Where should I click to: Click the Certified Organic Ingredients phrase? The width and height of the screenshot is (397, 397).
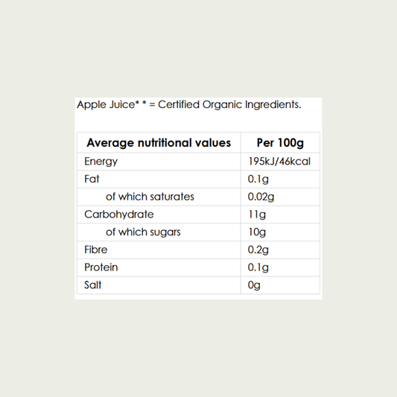coord(229,105)
